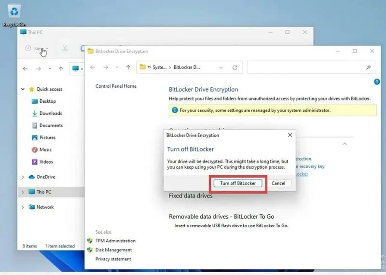
Task: Select This PC in the navigation pane
Action: [44, 192]
